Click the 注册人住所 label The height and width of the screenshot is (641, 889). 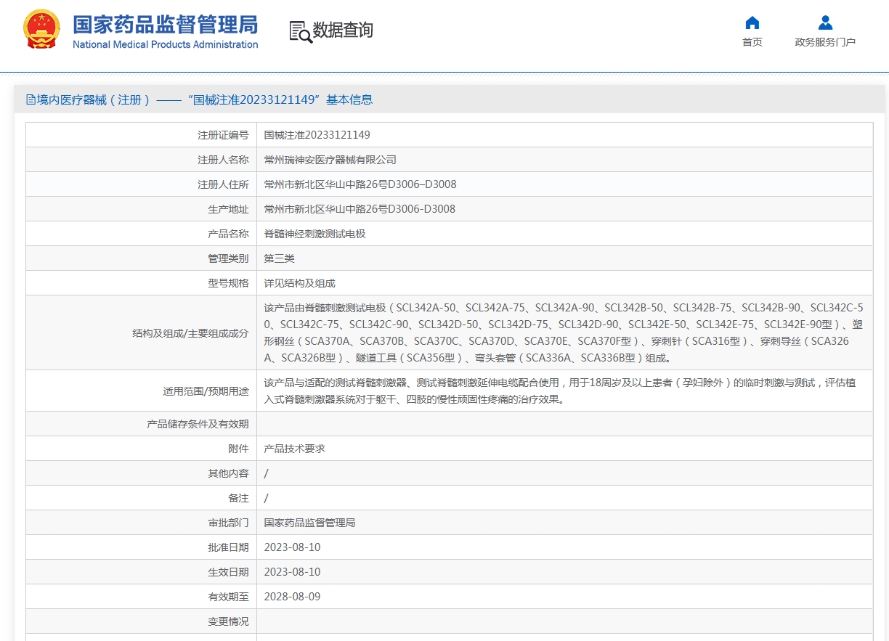223,184
